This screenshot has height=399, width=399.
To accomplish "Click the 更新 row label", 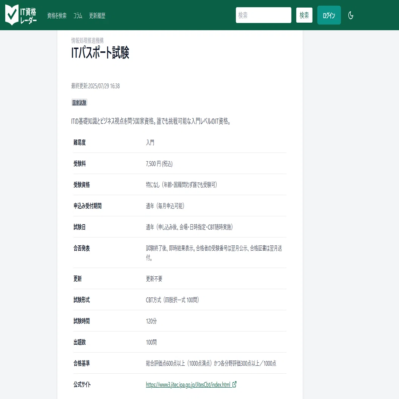I will tap(78, 279).
